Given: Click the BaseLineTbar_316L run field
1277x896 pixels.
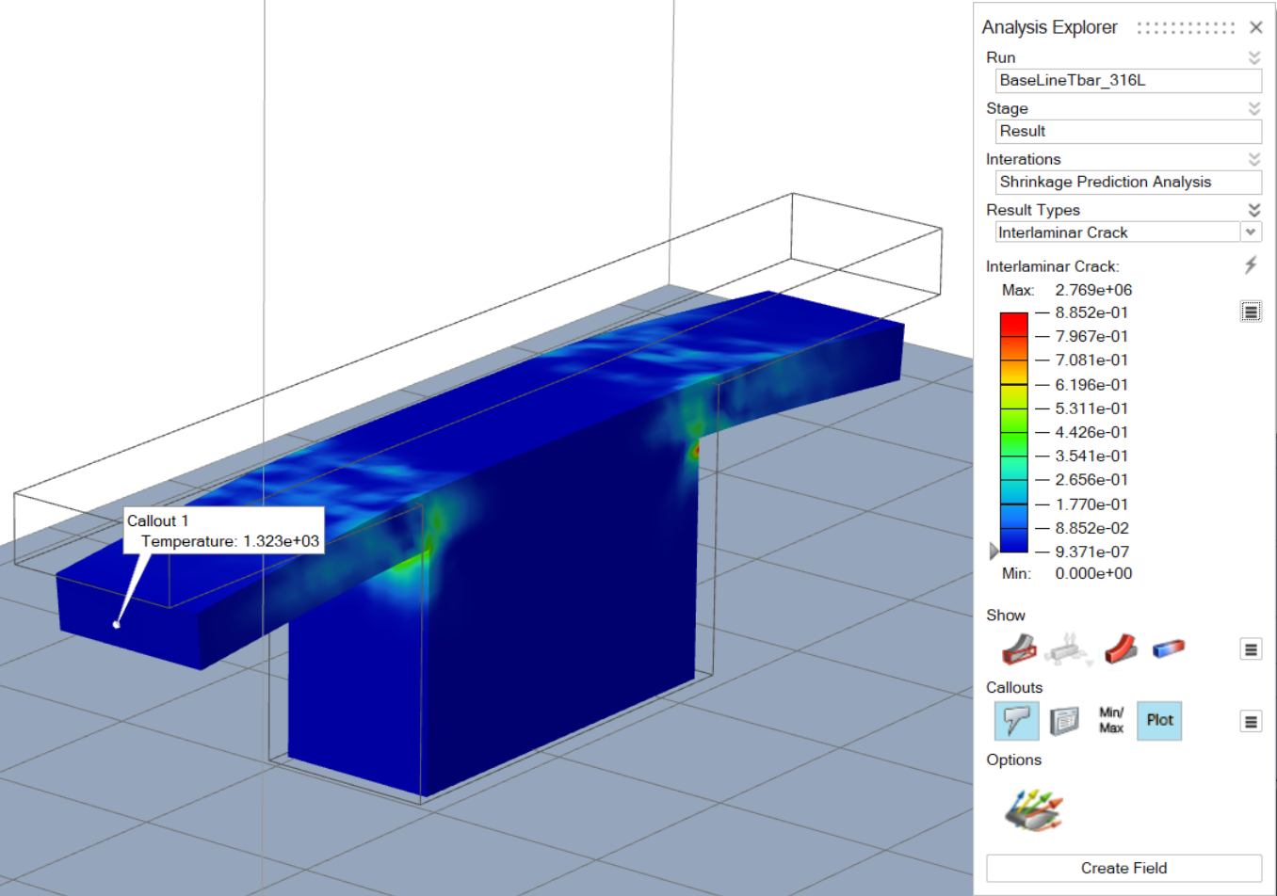Looking at the screenshot, I should 1127,80.
